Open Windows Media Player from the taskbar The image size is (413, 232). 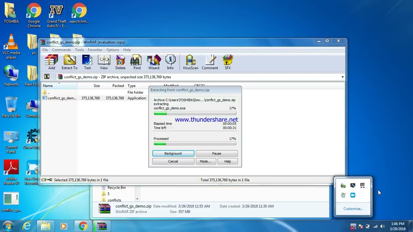tap(64, 226)
